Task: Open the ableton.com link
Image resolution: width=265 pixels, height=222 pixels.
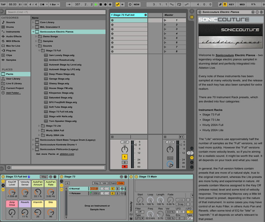Action: pos(67,154)
